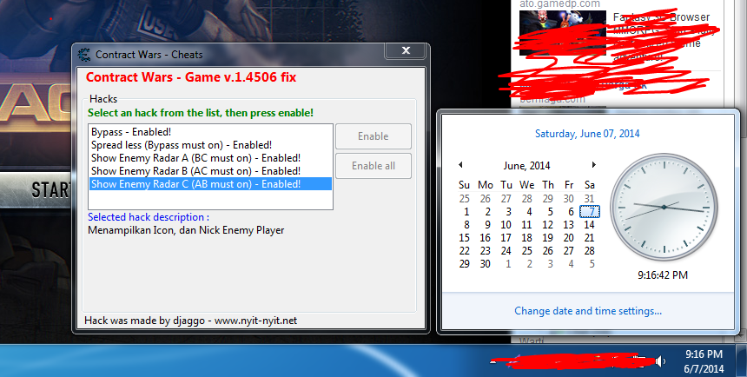
Task: Select May 31 in the calendar grid
Action: tap(589, 199)
